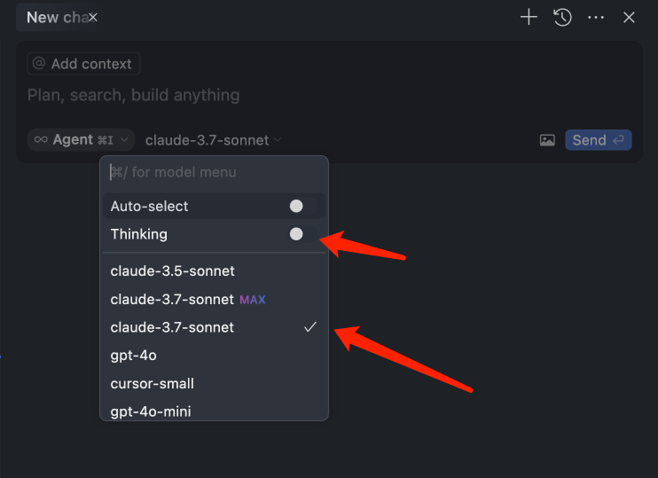Close the chat panel
The width and height of the screenshot is (658, 478).
(629, 17)
